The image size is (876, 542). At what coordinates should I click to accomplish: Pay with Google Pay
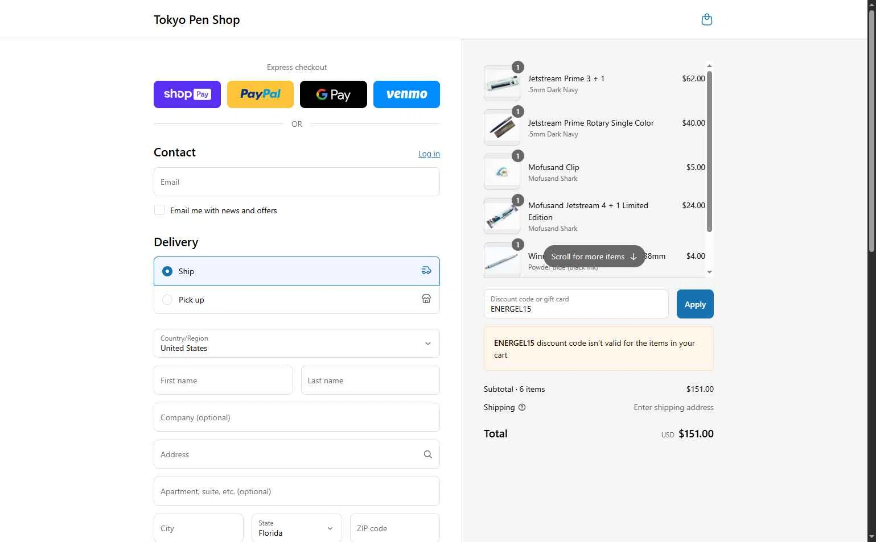pos(334,94)
